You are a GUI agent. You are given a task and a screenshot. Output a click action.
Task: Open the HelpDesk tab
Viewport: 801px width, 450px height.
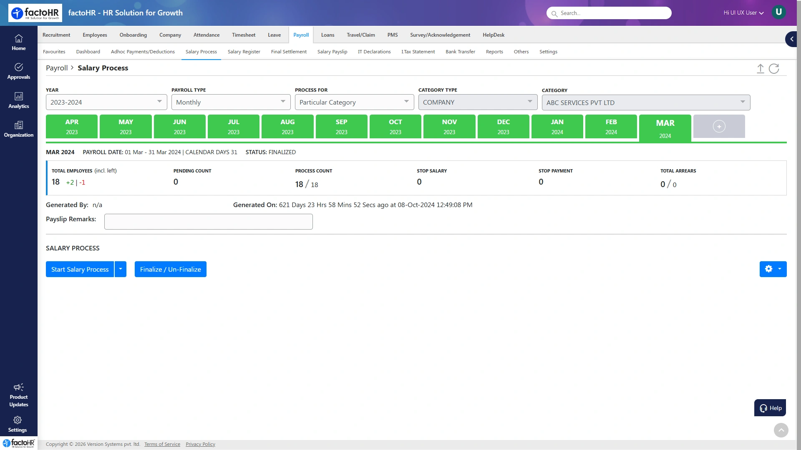[x=494, y=35]
